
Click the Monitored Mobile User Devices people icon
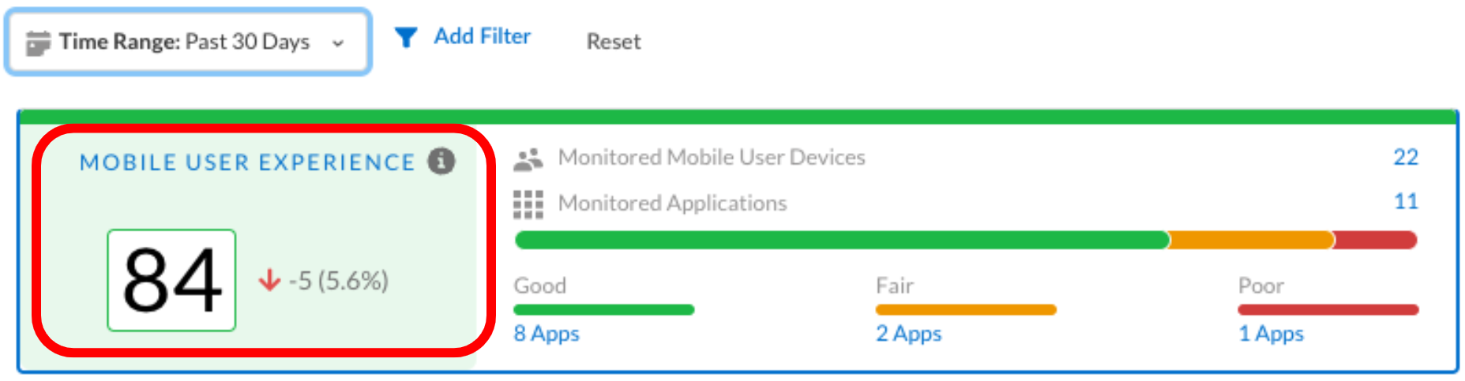click(x=528, y=159)
